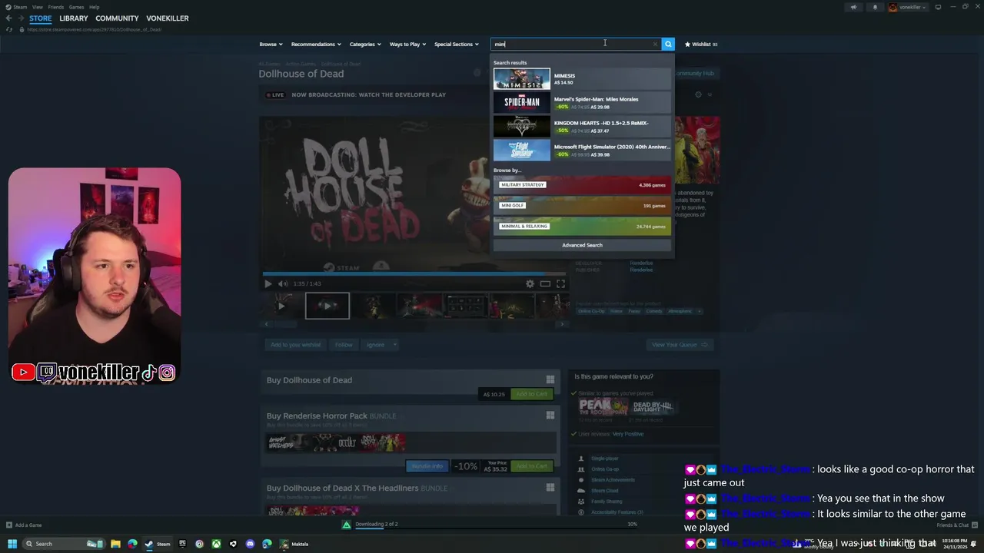The image size is (984, 553).
Task: Clear the store search field with the X
Action: (x=655, y=44)
